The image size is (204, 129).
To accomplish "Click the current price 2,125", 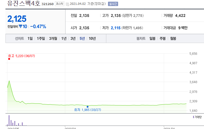I will pos(17,19).
